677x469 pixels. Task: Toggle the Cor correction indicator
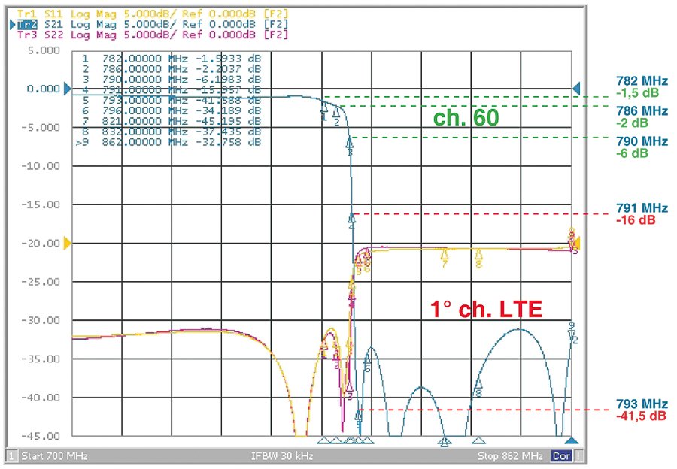tap(560, 456)
